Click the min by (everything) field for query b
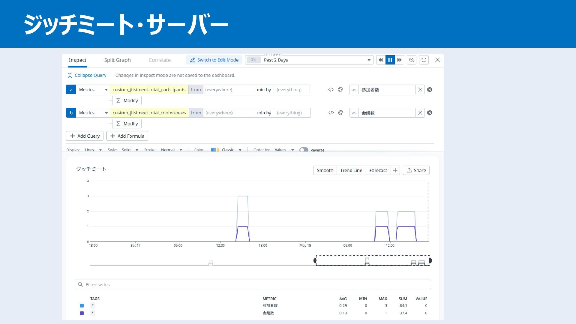The image size is (576, 324). [x=292, y=113]
